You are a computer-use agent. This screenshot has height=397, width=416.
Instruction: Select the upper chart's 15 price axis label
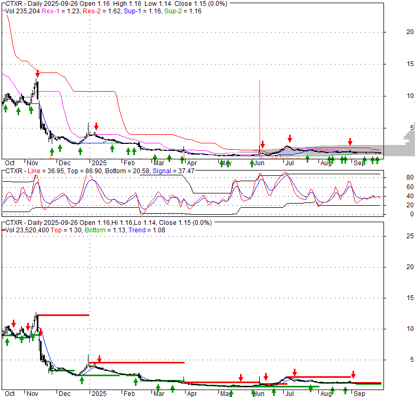tap(410, 64)
